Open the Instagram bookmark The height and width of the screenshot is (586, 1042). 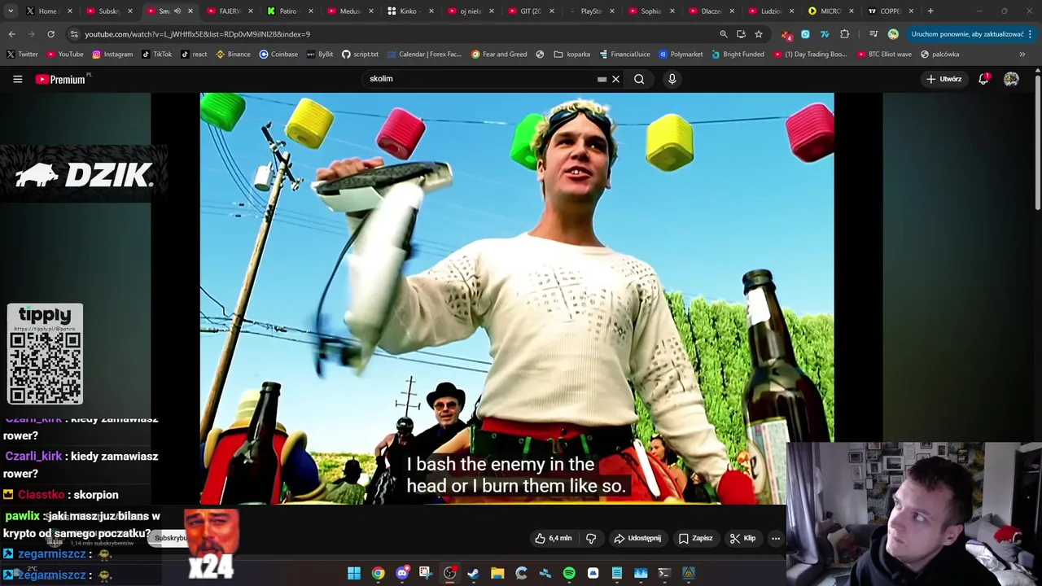point(112,55)
